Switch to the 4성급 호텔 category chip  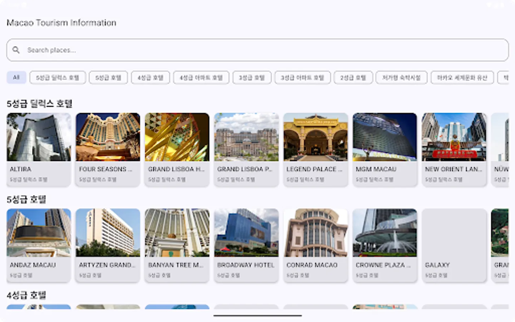[150, 78]
